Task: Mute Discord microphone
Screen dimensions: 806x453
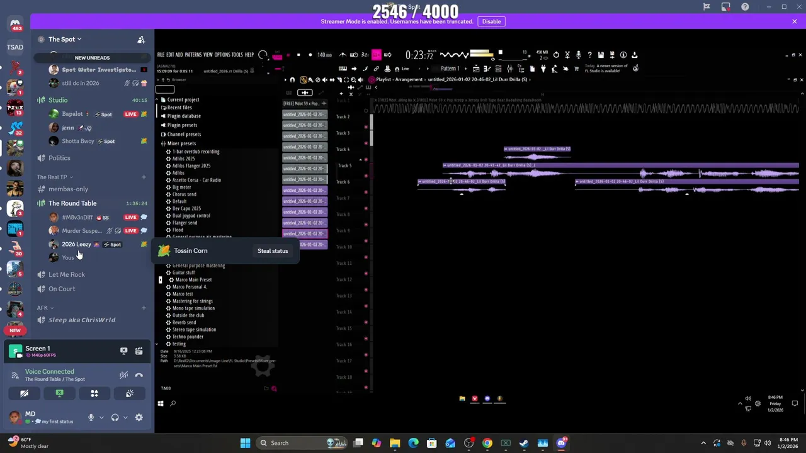Action: [x=91, y=417]
